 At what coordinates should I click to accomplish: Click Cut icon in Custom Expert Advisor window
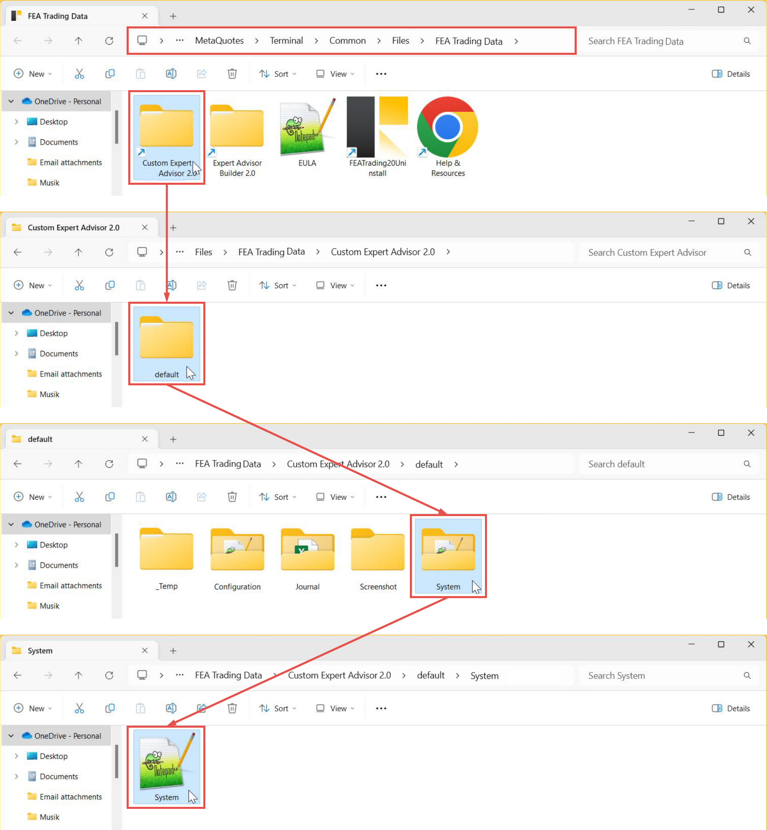[x=79, y=285]
